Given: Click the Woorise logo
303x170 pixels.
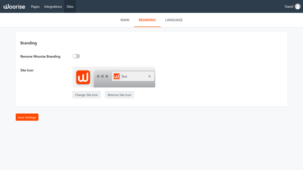Looking at the screenshot, I should point(14,6).
